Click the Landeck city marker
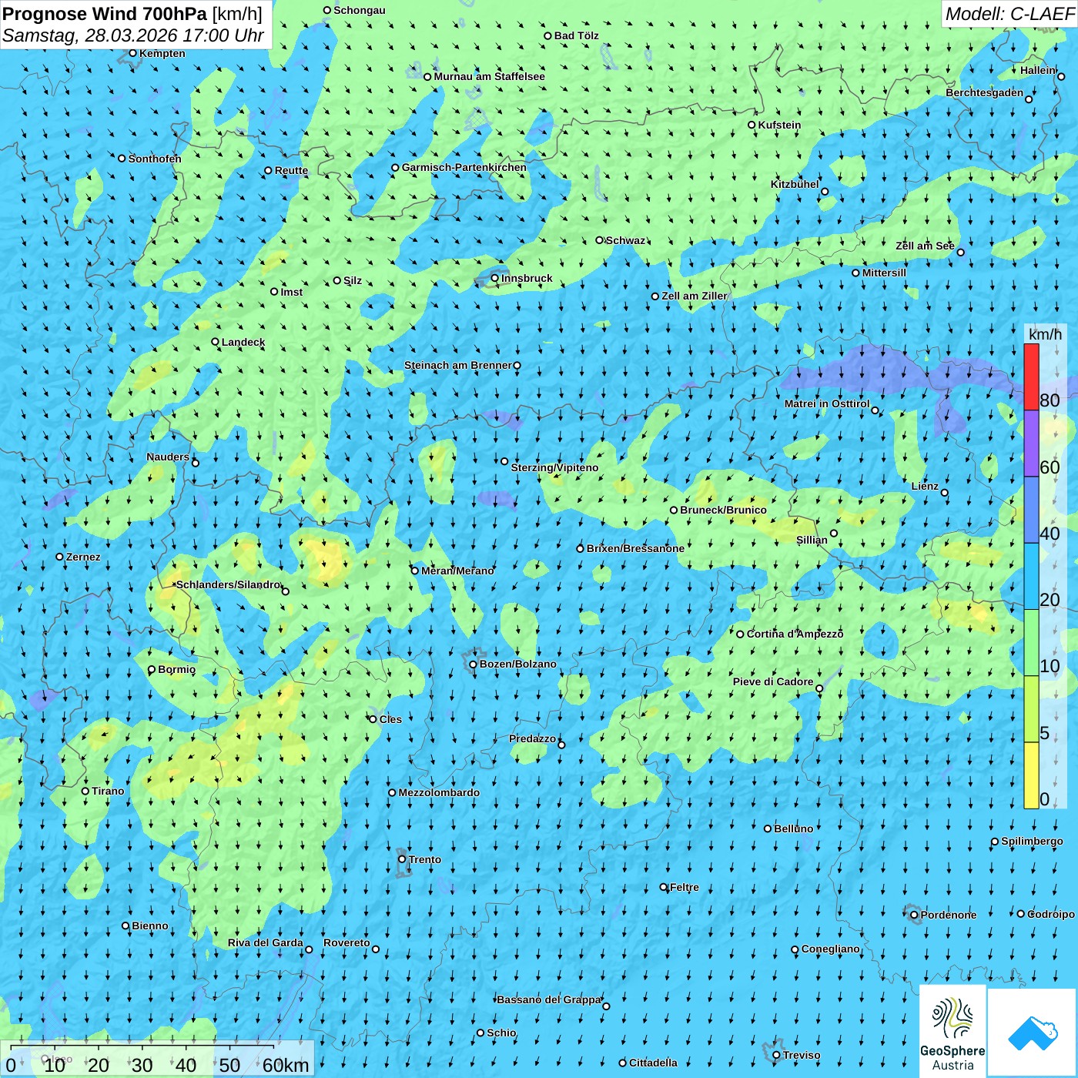 click(216, 342)
